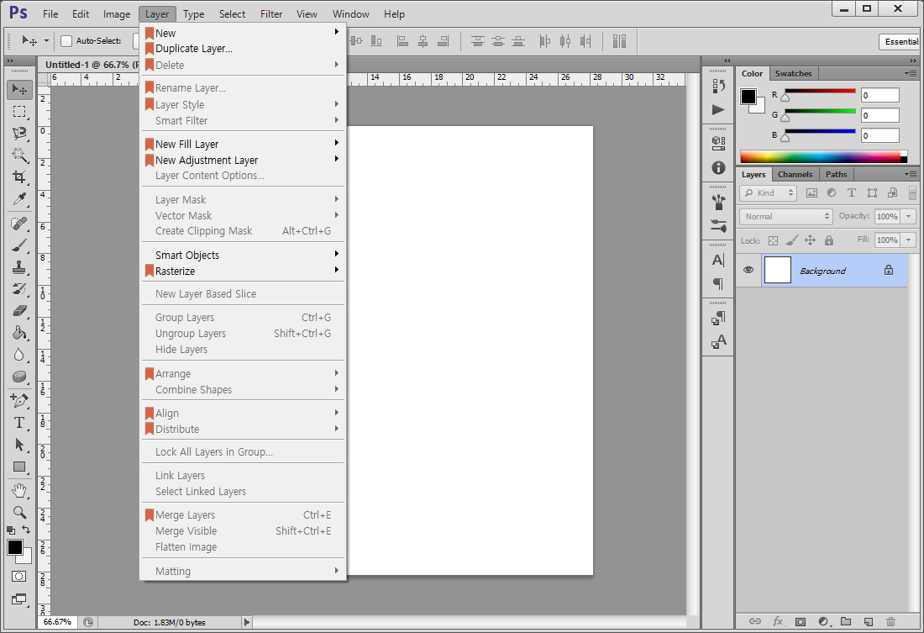Choose Duplicate Layer menu item
The image size is (924, 633).
click(x=243, y=49)
